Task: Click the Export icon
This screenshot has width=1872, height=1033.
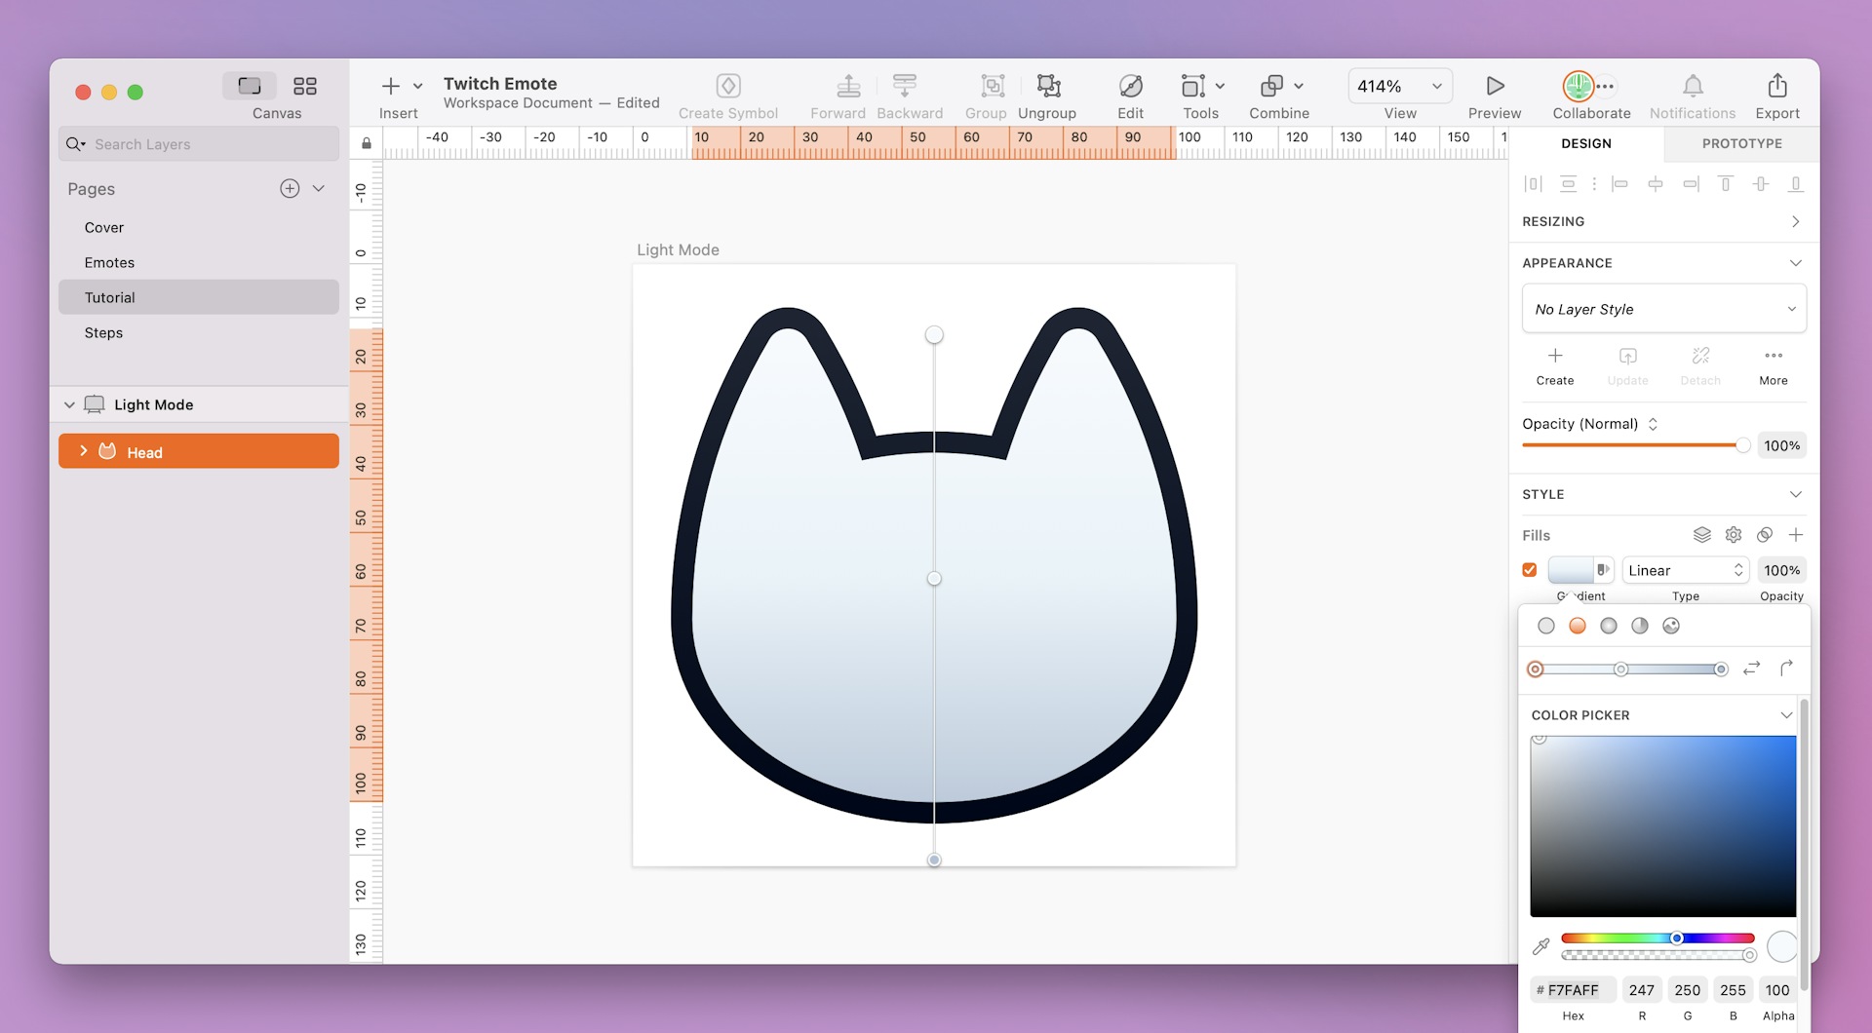Action: [x=1776, y=86]
